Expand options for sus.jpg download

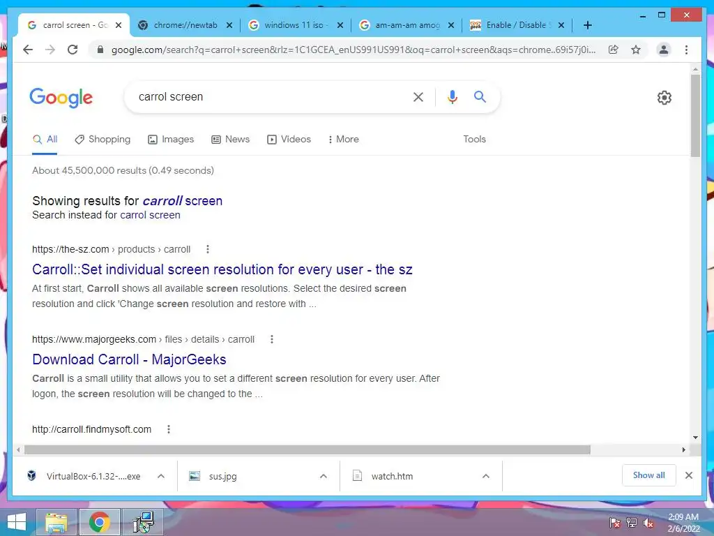(324, 476)
